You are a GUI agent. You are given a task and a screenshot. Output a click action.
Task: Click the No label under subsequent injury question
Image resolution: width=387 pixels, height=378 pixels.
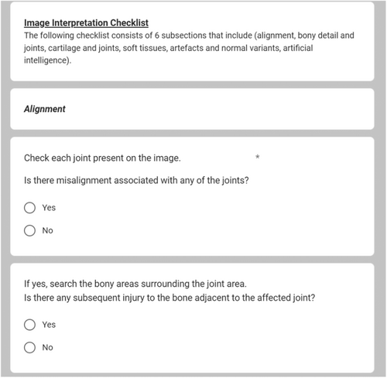[x=48, y=348]
